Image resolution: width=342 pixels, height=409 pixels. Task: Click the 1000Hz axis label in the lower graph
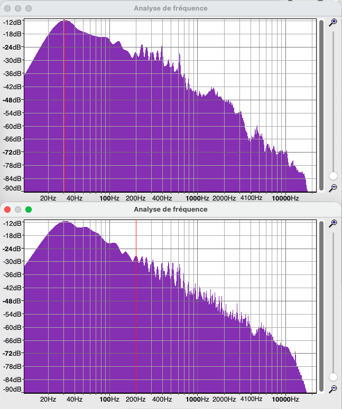(x=198, y=400)
